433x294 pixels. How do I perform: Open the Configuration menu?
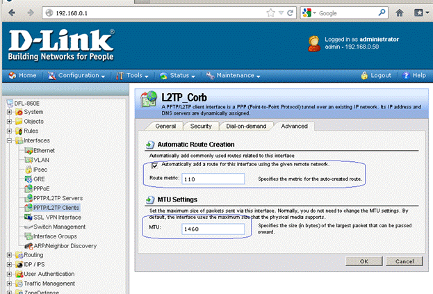point(76,75)
